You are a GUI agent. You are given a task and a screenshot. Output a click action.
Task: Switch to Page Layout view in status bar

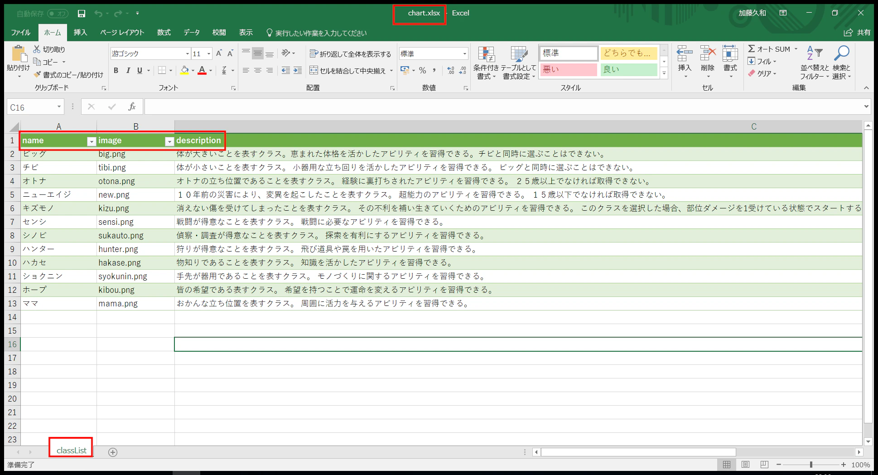point(745,465)
